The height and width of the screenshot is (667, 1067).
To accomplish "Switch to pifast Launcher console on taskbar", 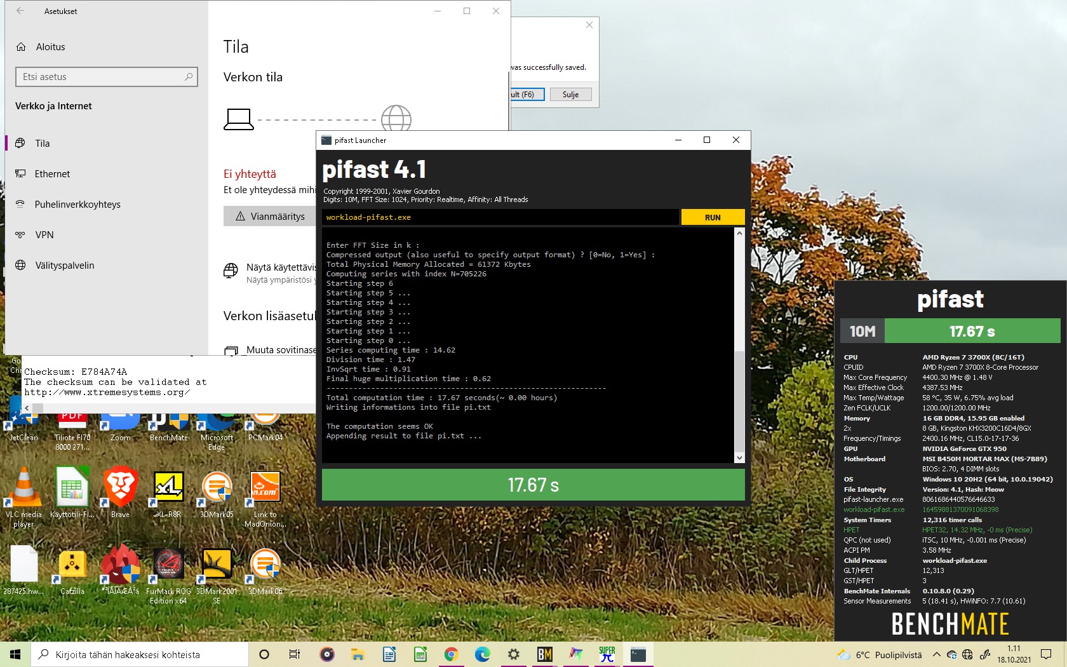I will 638,654.
